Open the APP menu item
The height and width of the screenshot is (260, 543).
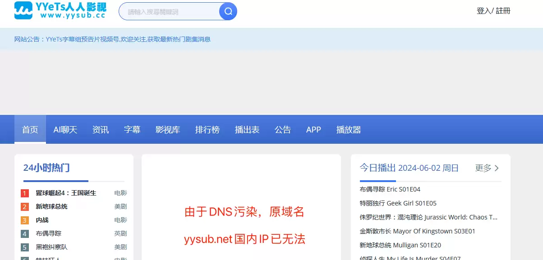click(x=313, y=130)
